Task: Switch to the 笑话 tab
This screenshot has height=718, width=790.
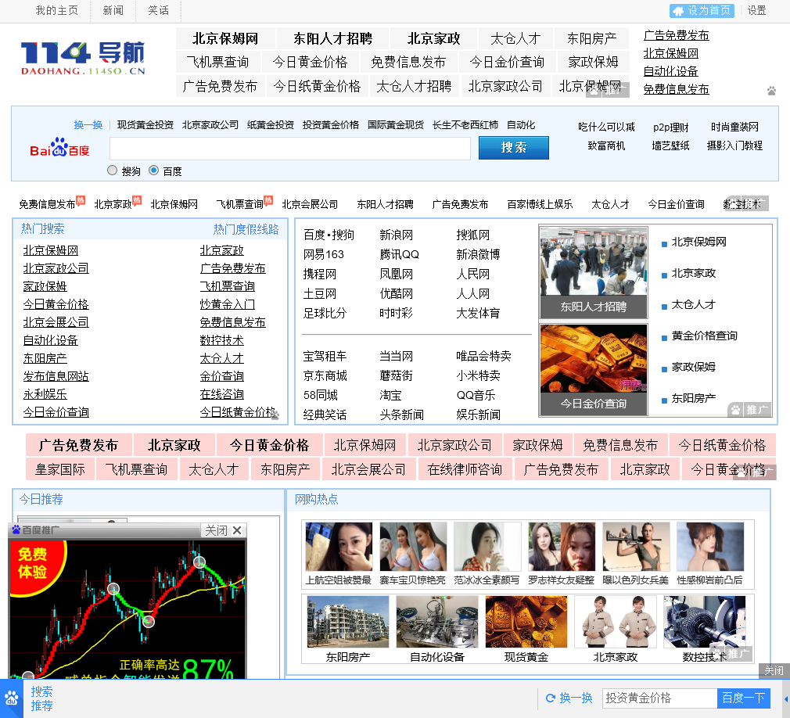Action: (158, 11)
